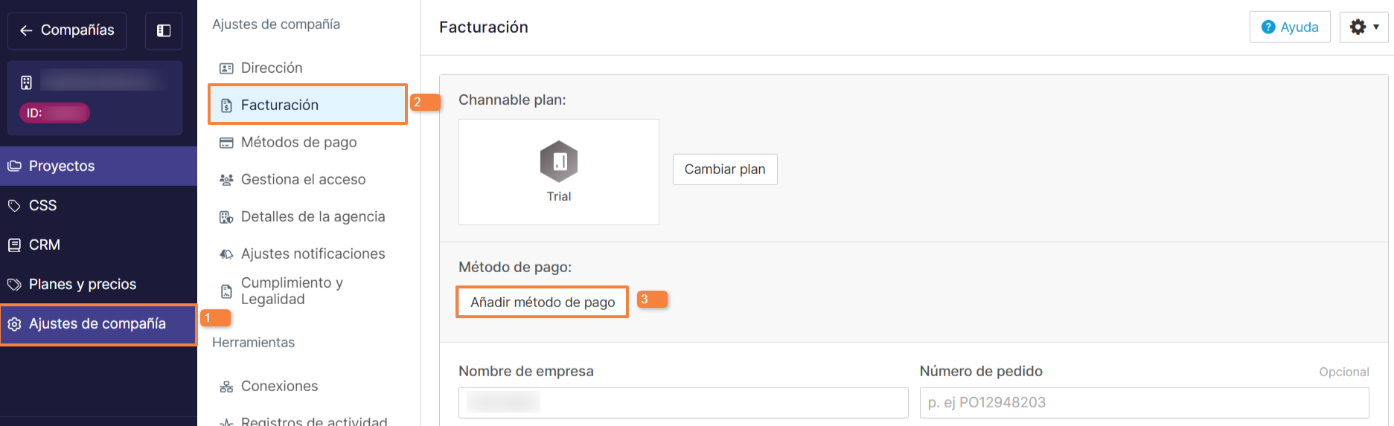Click the Proyectos folder icon
This screenshot has height=426, width=1394.
click(x=14, y=166)
